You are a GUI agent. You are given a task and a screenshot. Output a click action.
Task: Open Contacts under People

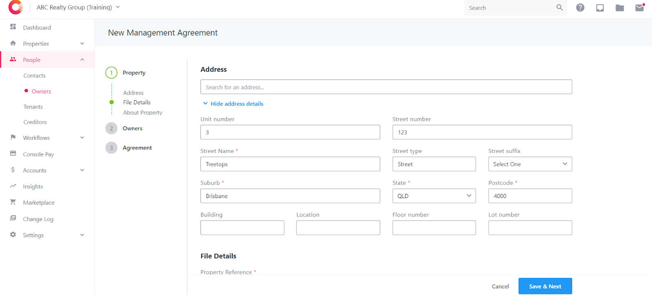35,76
